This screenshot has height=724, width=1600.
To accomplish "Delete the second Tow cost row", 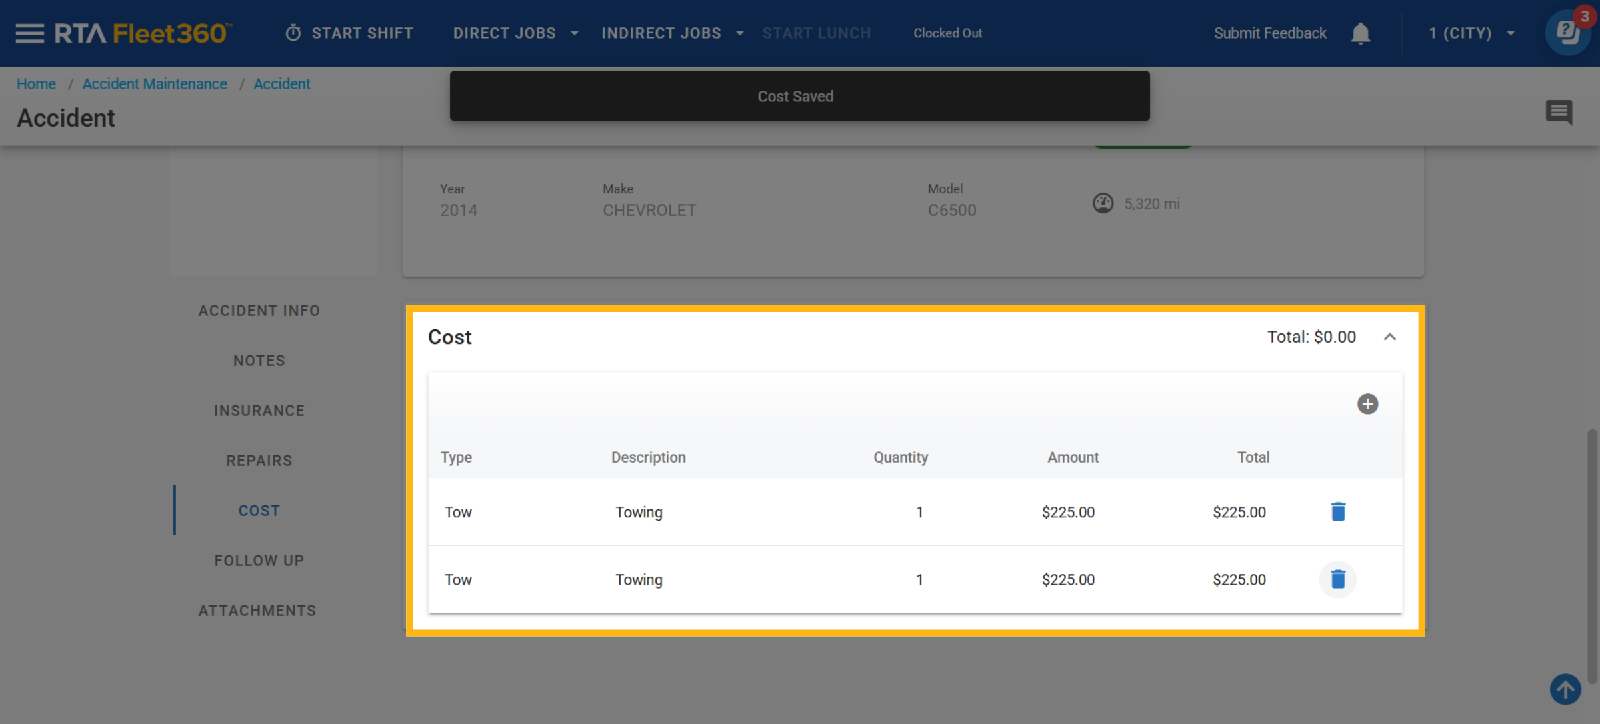I will point(1338,579).
